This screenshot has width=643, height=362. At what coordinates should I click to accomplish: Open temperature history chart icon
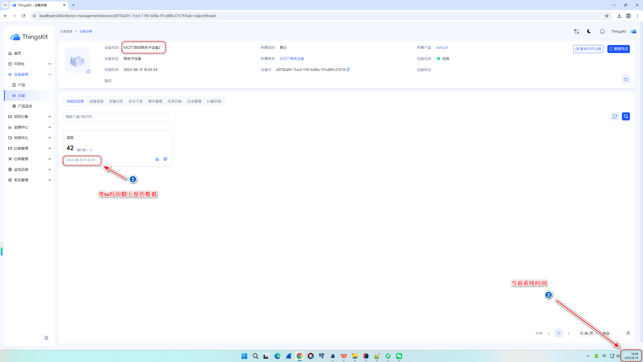point(165,159)
